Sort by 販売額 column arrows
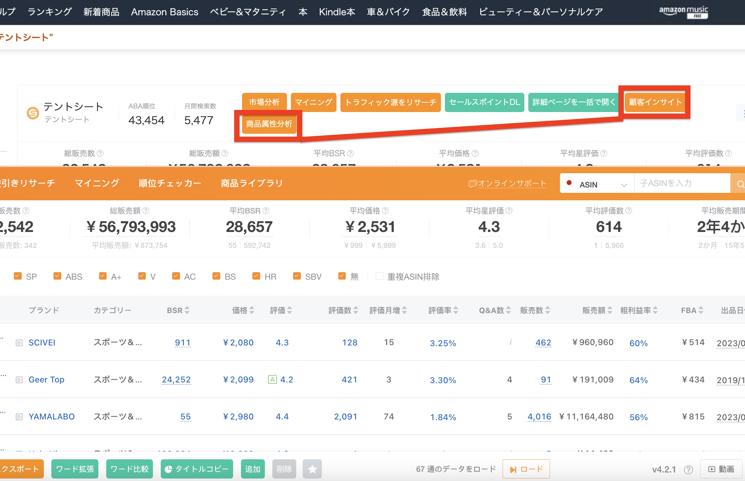This screenshot has width=745, height=481. coord(610,310)
